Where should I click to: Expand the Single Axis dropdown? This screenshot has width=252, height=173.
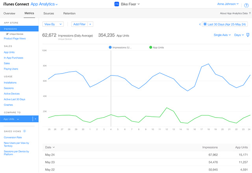coord(222,35)
